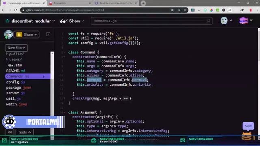The image size is (260, 146).
Task: Click highlighted permLvl after this.
Action: (x=94, y=80)
